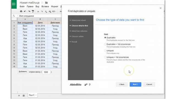Select row 2 header
The height and width of the screenshot is (99, 176).
click(x=14, y=26)
